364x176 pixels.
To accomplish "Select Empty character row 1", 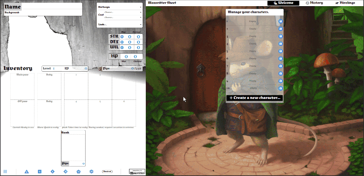I will click(x=252, y=22).
